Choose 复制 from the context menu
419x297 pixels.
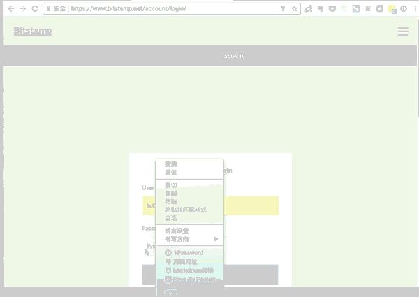point(170,194)
